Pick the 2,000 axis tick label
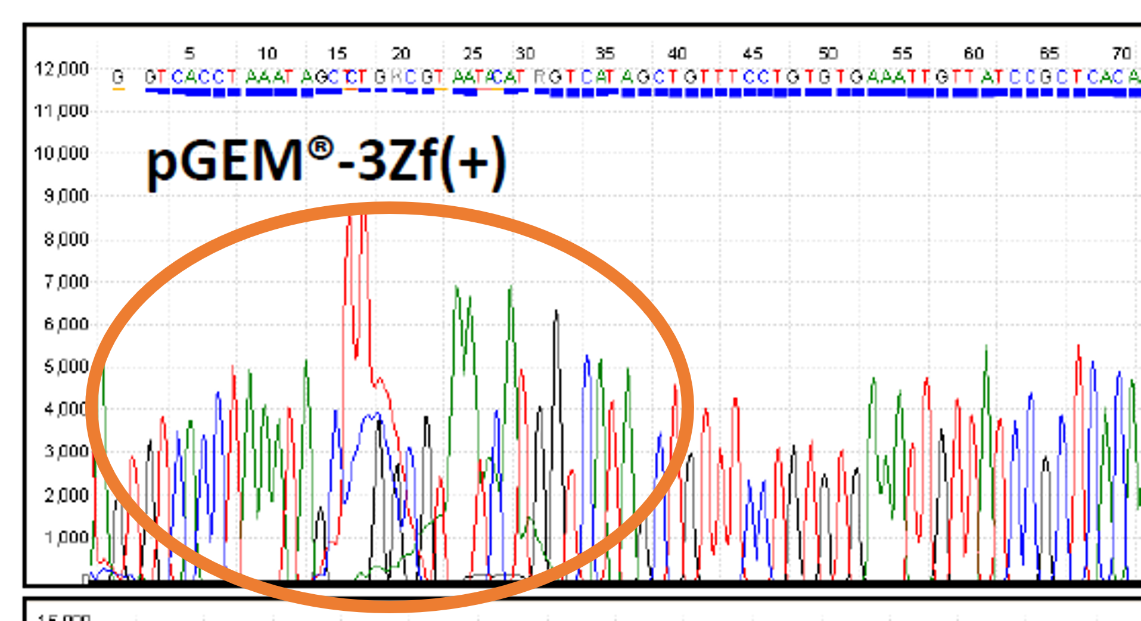Viewport: 1141px width, 621px height. (67, 495)
